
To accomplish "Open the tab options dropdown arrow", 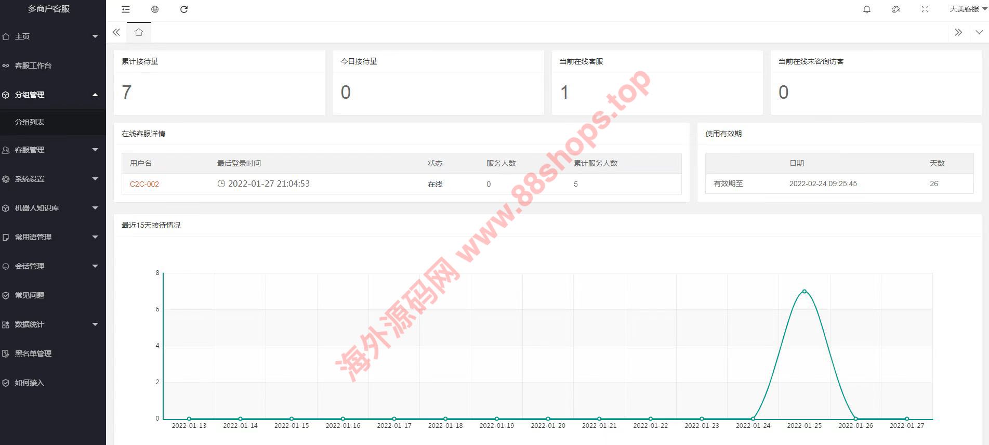I will coord(979,32).
